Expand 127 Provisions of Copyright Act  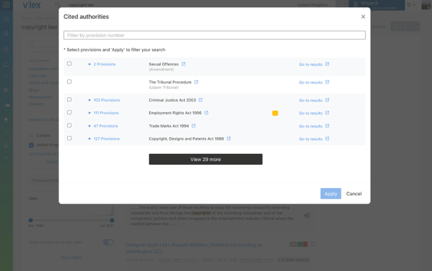coord(104,138)
